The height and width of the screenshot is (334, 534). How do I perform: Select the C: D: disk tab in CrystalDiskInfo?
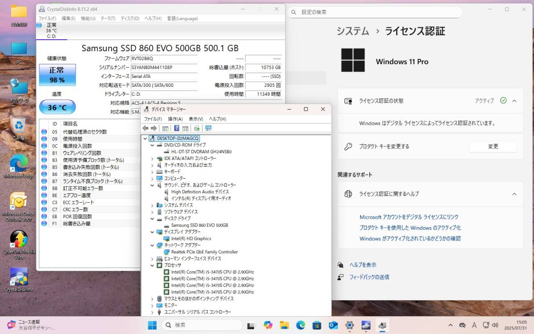[x=52, y=30]
